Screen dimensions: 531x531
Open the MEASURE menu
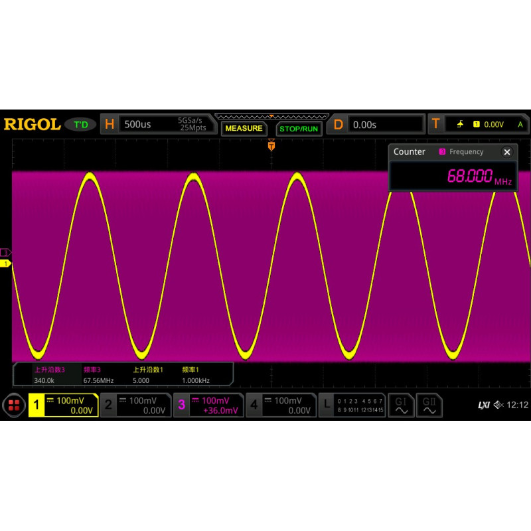[243, 128]
